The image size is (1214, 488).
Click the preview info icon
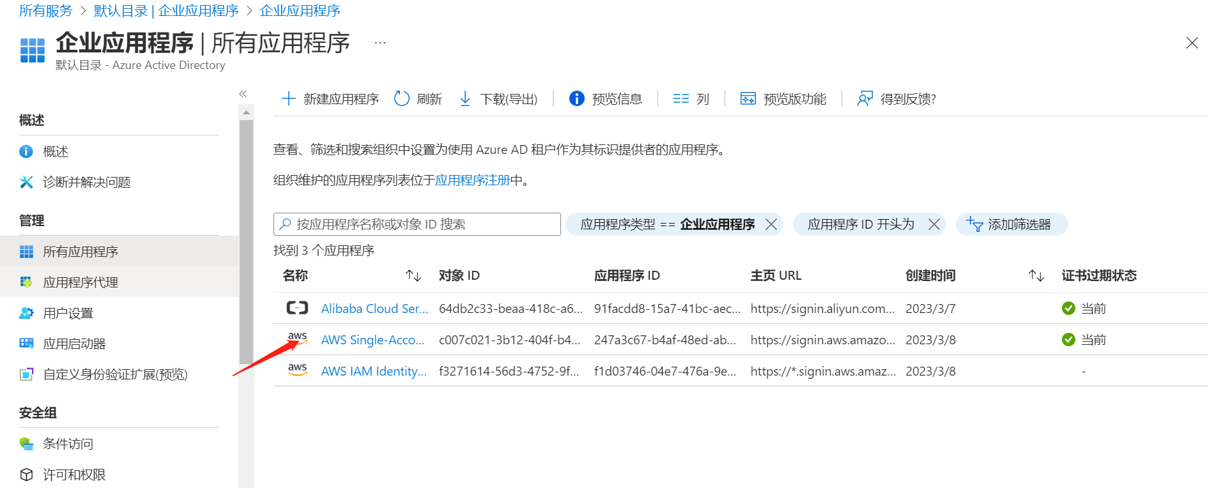pos(576,98)
